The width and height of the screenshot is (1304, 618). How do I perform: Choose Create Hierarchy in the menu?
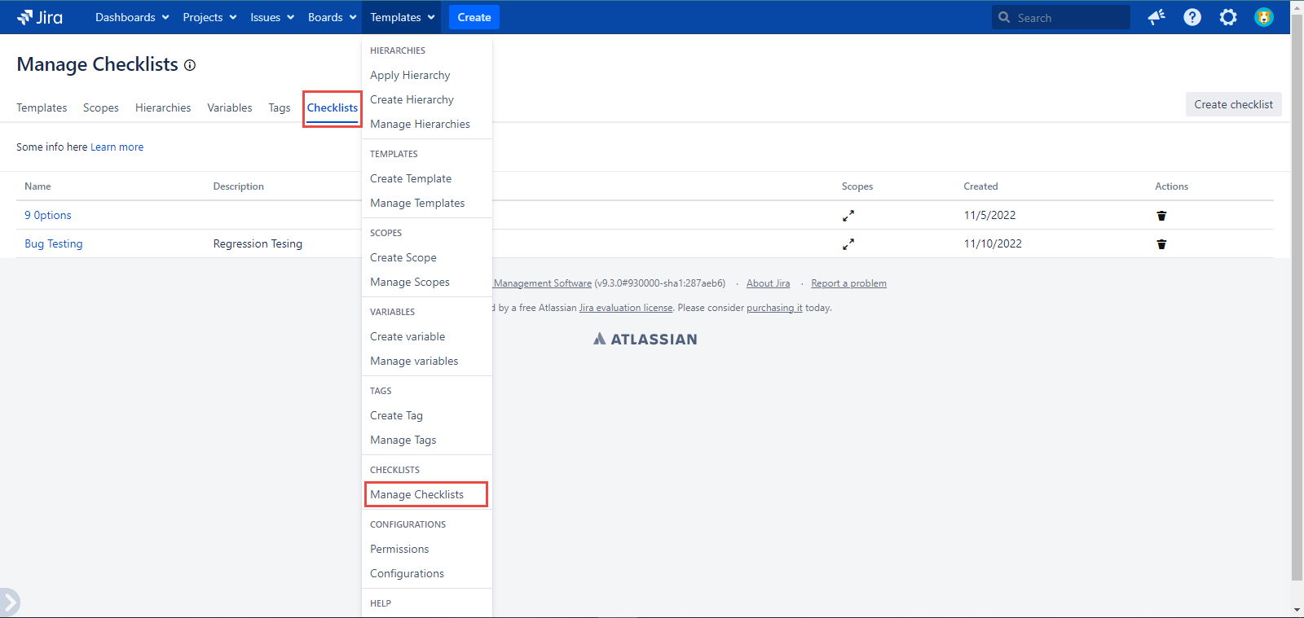[412, 99]
